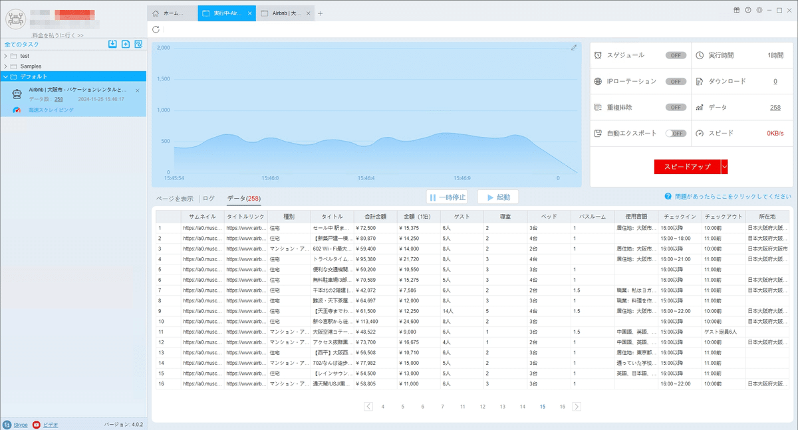The height and width of the screenshot is (430, 798).
Task: Click the 全てのタスク heading
Action: pyautogui.click(x=21, y=45)
